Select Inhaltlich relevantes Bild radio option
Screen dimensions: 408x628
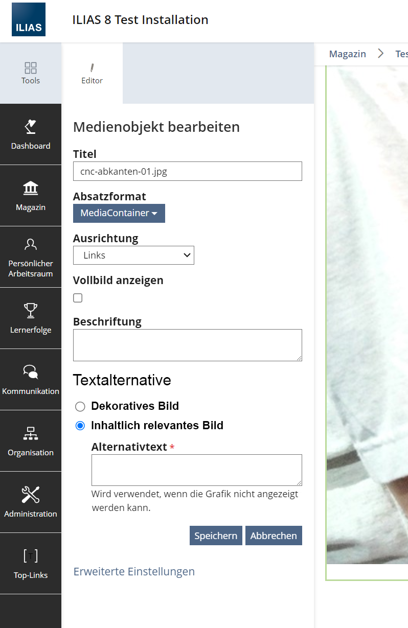80,426
